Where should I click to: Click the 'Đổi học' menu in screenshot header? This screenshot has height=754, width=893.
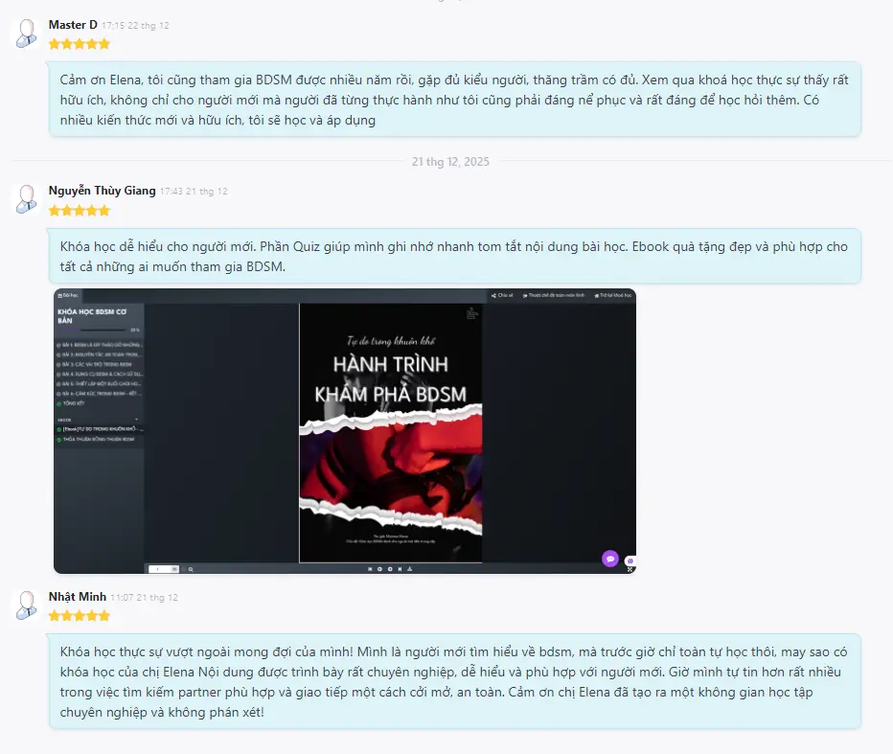(x=69, y=296)
